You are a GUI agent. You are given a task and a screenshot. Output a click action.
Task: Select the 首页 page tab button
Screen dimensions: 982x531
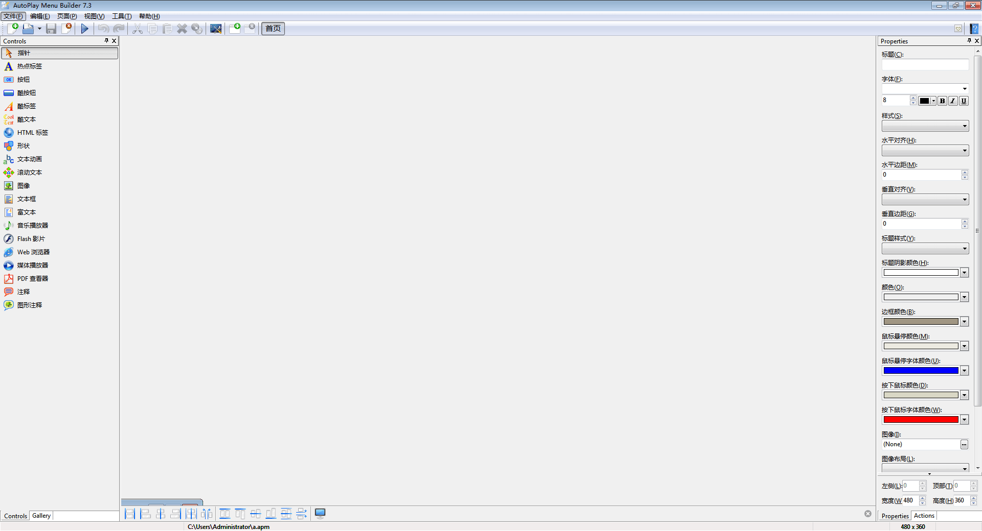tap(273, 29)
